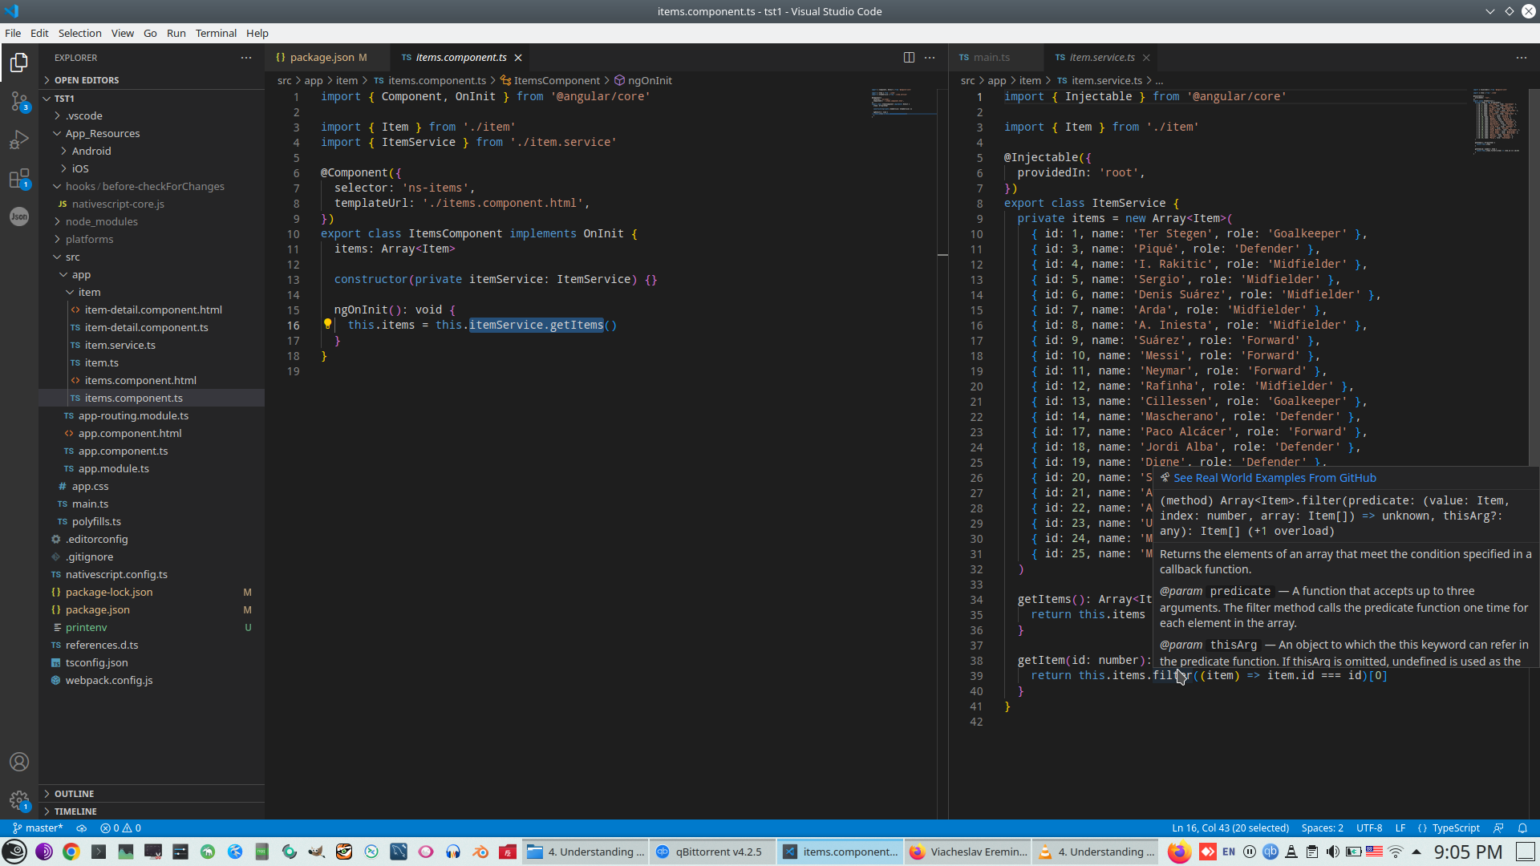Image resolution: width=1540 pixels, height=866 pixels.
Task: Open item-detail.component.ts in the explorer
Action: click(x=146, y=328)
